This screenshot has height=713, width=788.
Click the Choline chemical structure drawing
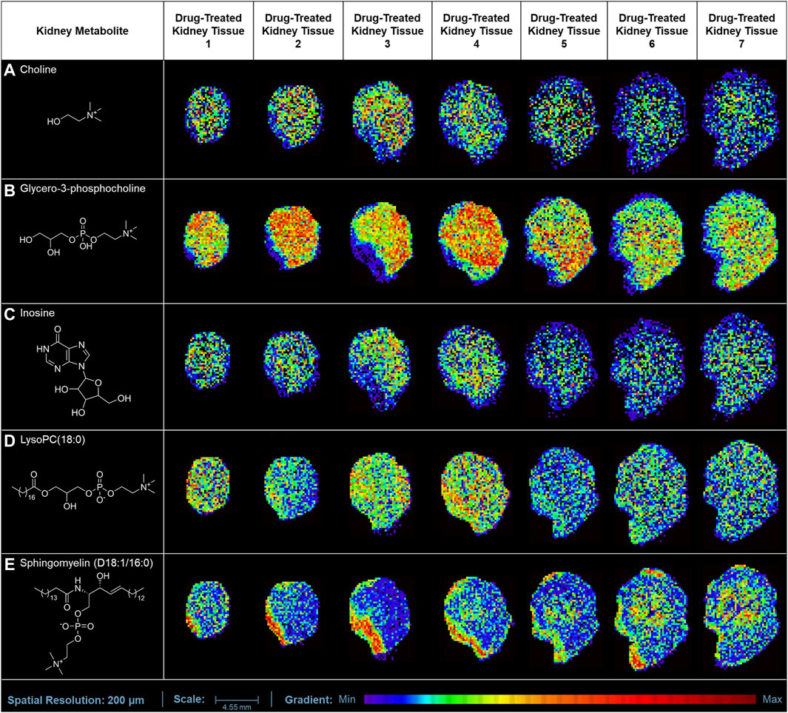[x=75, y=113]
